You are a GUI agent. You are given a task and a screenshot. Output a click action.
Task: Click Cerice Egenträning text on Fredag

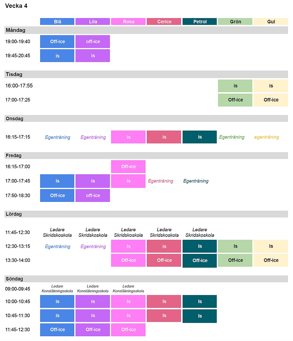pos(161,181)
